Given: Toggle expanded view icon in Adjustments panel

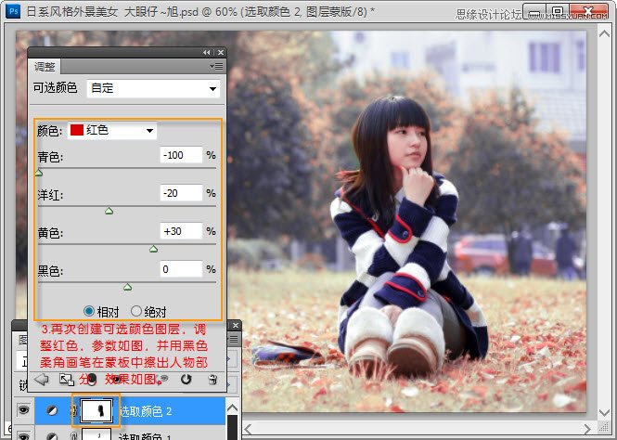Looking at the screenshot, I should click(x=67, y=380).
